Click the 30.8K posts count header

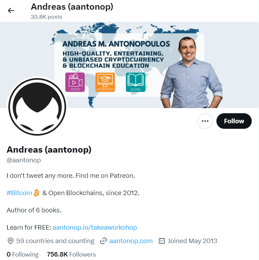point(46,17)
